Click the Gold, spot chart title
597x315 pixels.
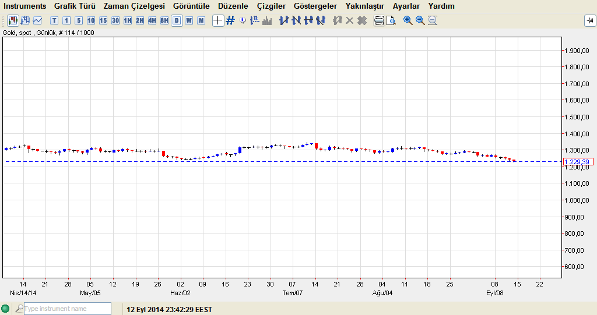tap(48, 33)
